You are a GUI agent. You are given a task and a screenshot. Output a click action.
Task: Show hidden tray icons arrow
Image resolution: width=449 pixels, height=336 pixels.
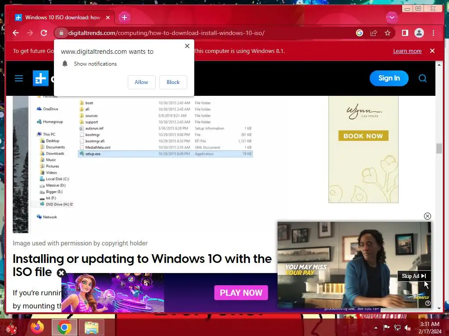click(x=376, y=328)
